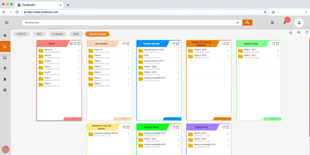Click the orange search button
This screenshot has height=155, width=310.
pos(247,23)
